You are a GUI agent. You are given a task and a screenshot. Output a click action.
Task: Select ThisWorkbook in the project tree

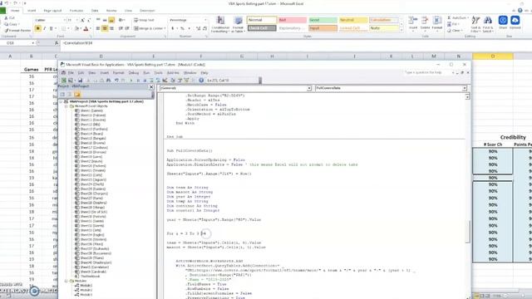(91, 277)
